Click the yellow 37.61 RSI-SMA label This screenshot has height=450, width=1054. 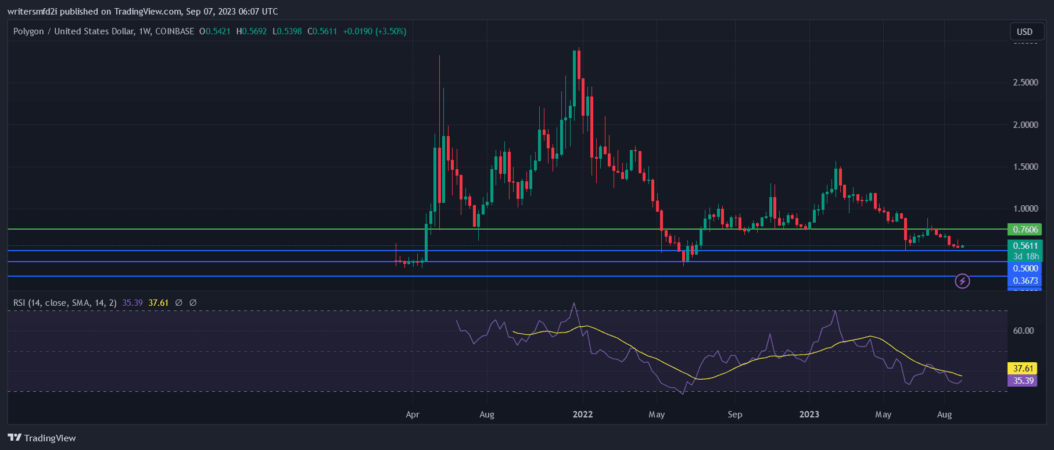pos(1023,369)
